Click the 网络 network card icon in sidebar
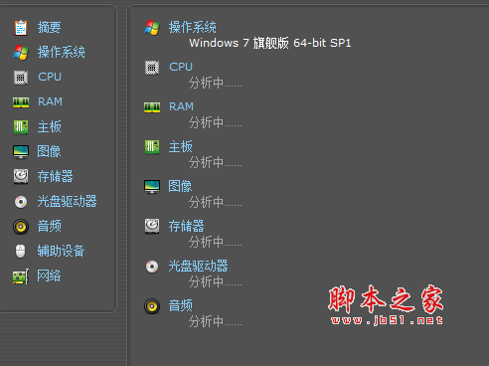 pos(21,276)
